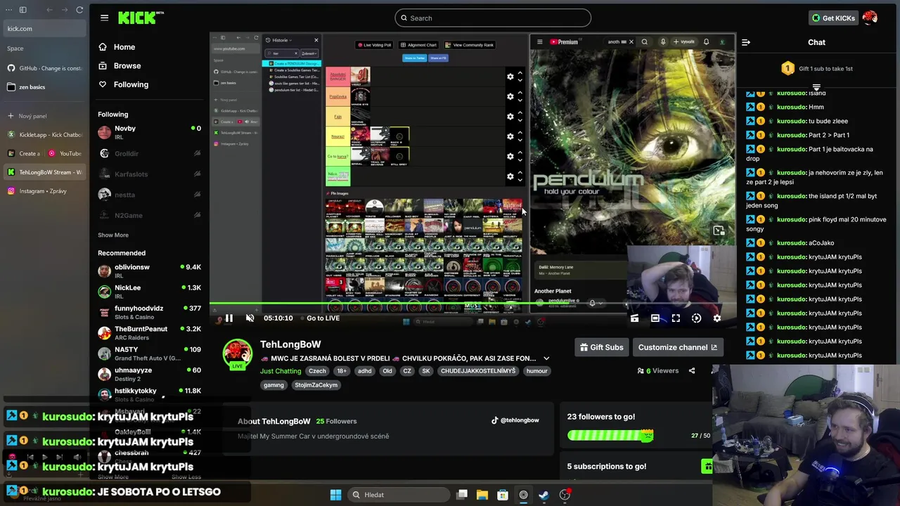The width and height of the screenshot is (900, 506).
Task: Click Go to LIVE
Action: click(323, 318)
